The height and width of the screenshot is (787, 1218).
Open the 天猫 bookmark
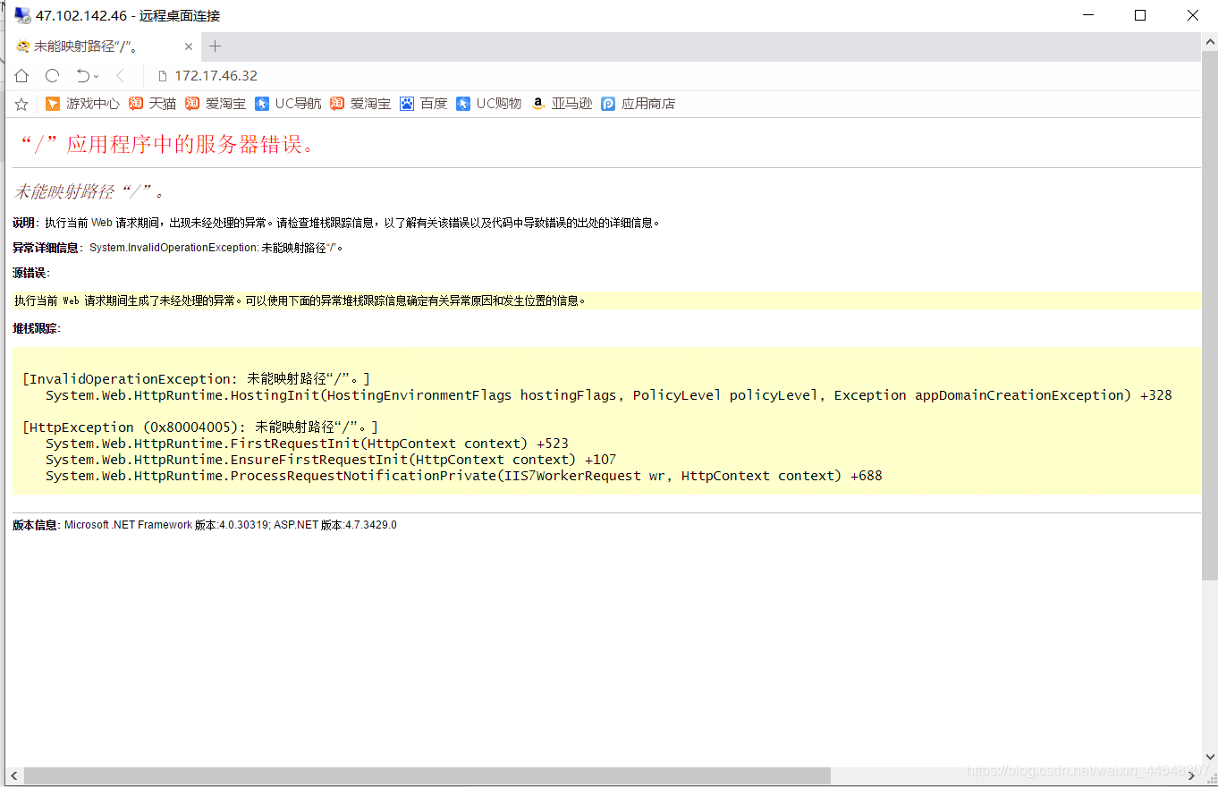tap(153, 104)
